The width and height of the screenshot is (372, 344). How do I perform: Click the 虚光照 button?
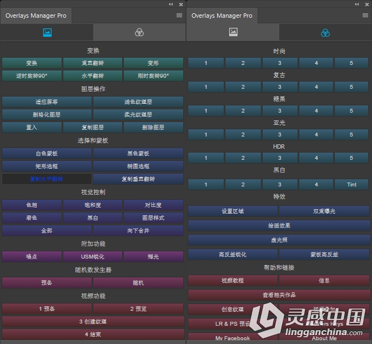[x=279, y=240]
